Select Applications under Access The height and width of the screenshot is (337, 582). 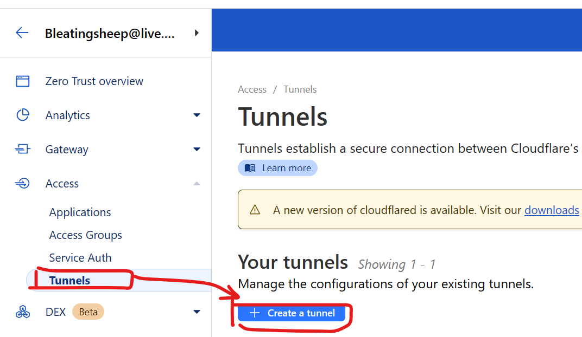coord(80,212)
